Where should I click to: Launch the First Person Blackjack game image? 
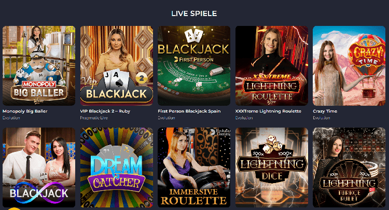(x=194, y=66)
